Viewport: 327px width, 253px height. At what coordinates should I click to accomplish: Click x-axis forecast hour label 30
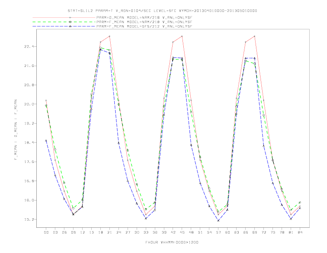(x=137, y=232)
